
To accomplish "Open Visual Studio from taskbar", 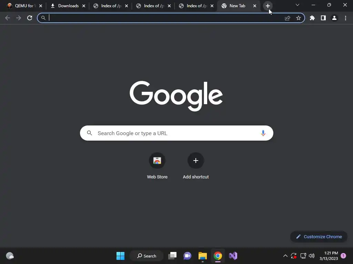I will (x=233, y=256).
